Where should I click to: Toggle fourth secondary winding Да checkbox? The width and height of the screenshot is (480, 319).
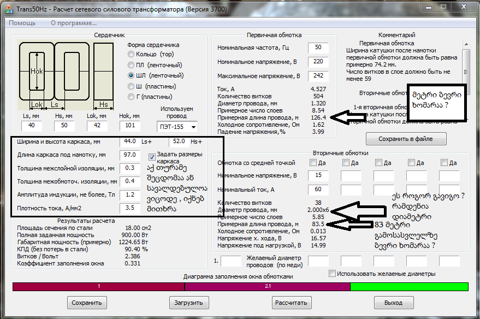coord(411,163)
